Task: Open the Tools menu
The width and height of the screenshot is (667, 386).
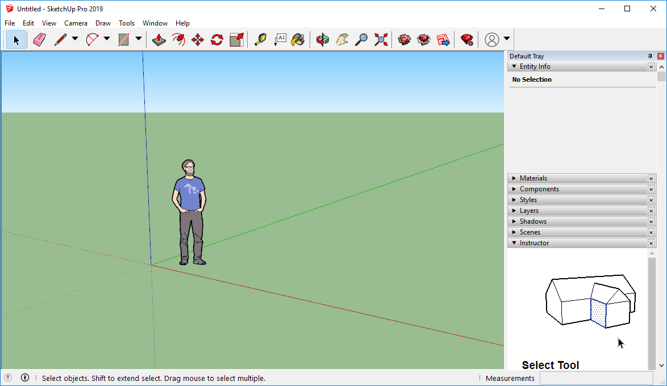Action: [127, 23]
